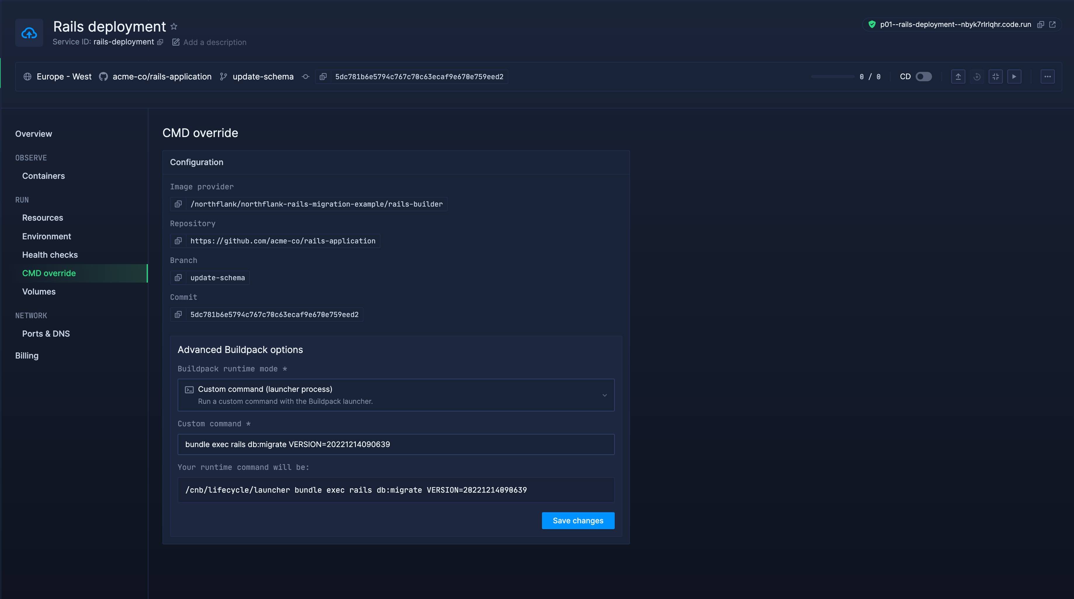Image resolution: width=1074 pixels, height=599 pixels.
Task: Open the Buildpack runtime mode dropdown
Action: [x=604, y=395]
